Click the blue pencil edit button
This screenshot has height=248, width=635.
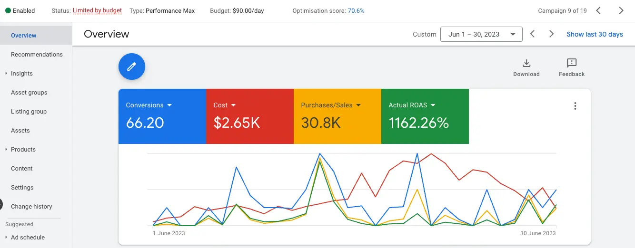[131, 67]
